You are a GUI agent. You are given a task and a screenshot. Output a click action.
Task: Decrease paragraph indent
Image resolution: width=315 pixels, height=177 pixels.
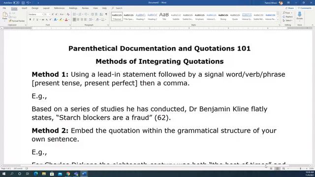93,14
